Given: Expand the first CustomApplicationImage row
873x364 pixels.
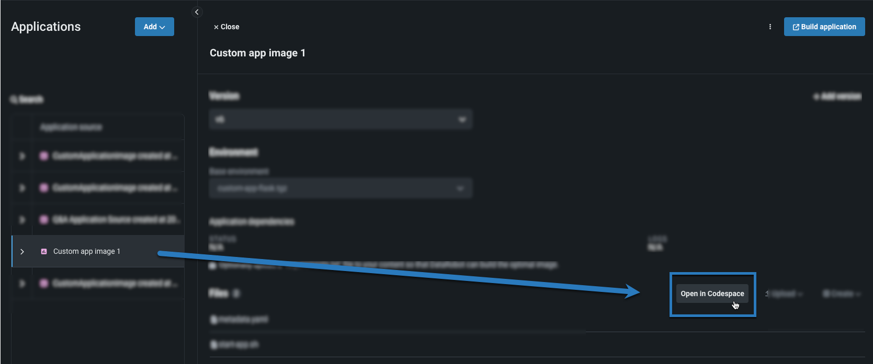Looking at the screenshot, I should (22, 156).
